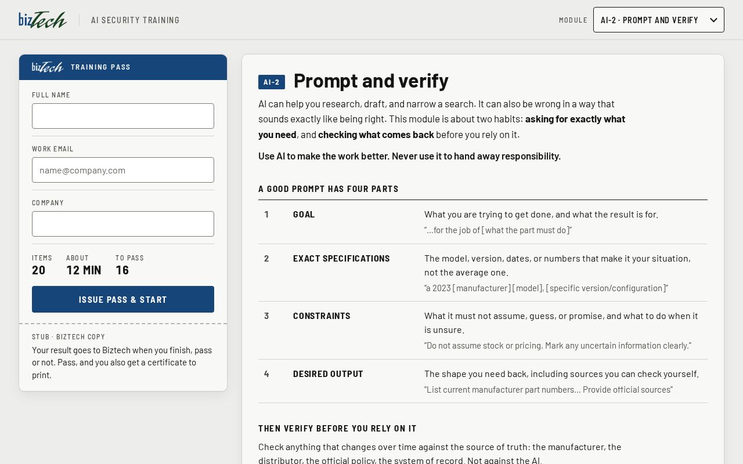Click the EXACT SPECIFICATIONS row label
The width and height of the screenshot is (743, 464).
(x=341, y=259)
